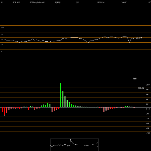
Task: Click the -80 axis label in MR panel
Action: point(147,128)
